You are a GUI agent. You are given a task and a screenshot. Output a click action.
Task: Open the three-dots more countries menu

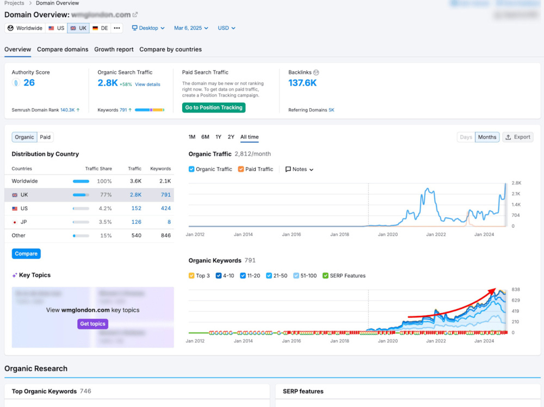click(x=117, y=28)
